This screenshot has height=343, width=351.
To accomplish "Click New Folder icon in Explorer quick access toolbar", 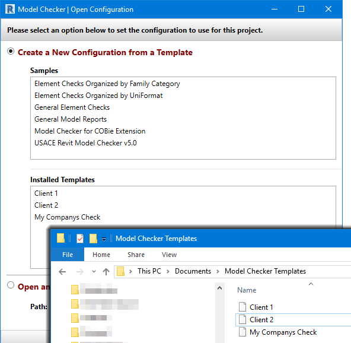I will click(x=93, y=239).
